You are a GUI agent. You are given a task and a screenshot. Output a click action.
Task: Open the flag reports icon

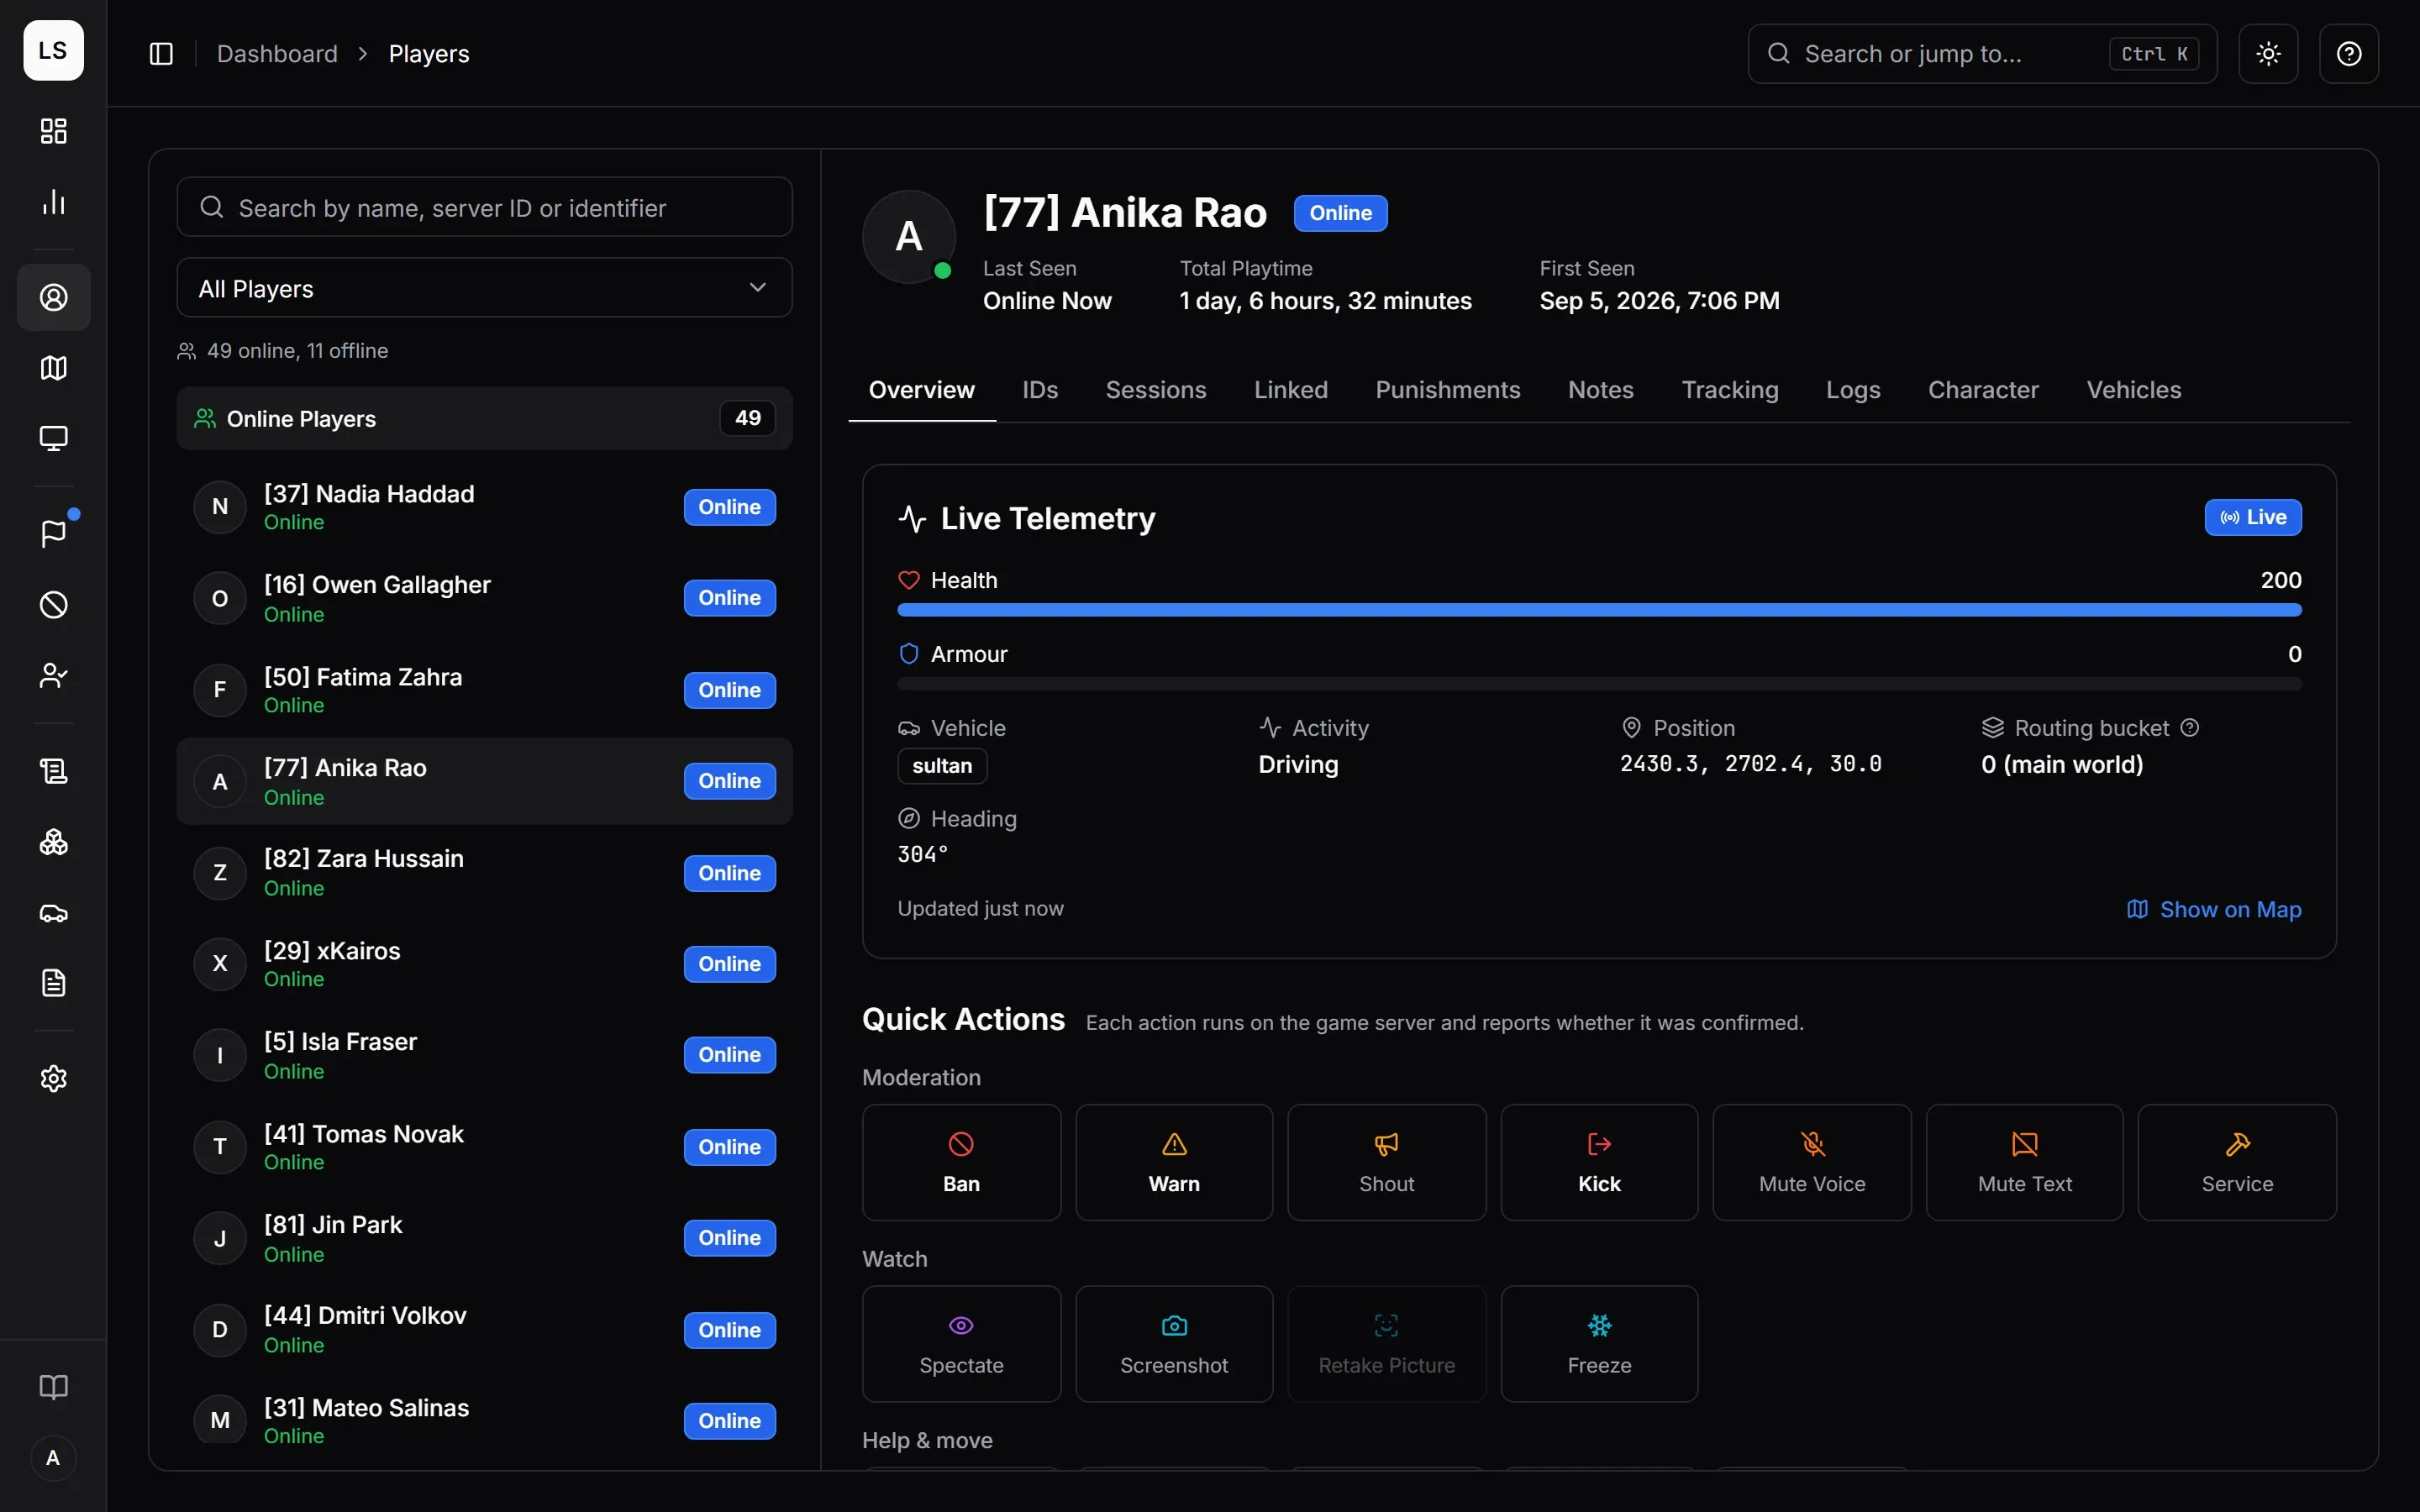(x=54, y=534)
